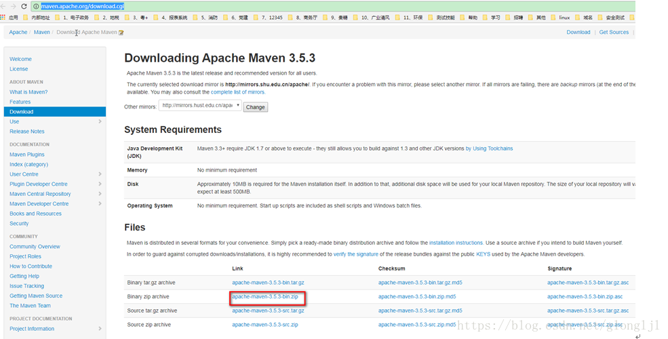Open the 7、12345 bookmark folder
Screen dimensions: 668x339
tap(268, 18)
